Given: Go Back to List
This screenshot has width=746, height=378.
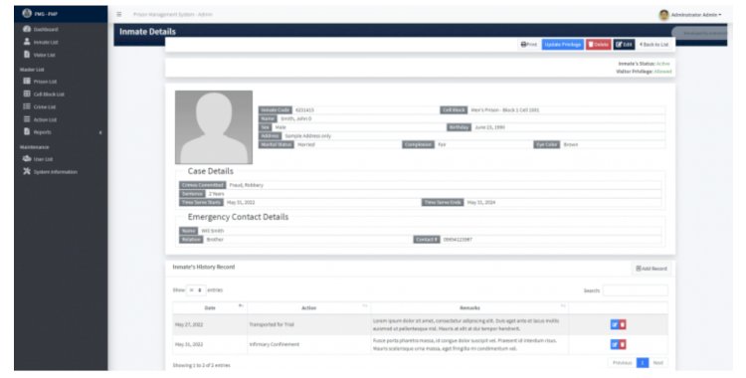Looking at the screenshot, I should coord(653,45).
